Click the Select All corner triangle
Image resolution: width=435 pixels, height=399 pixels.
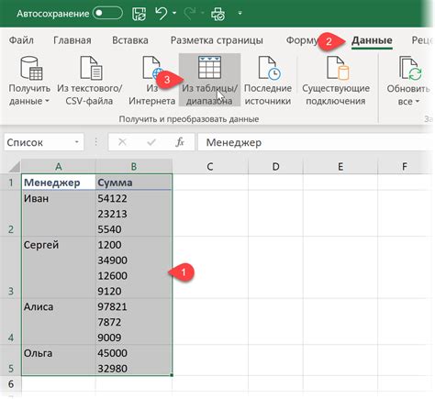15,167
